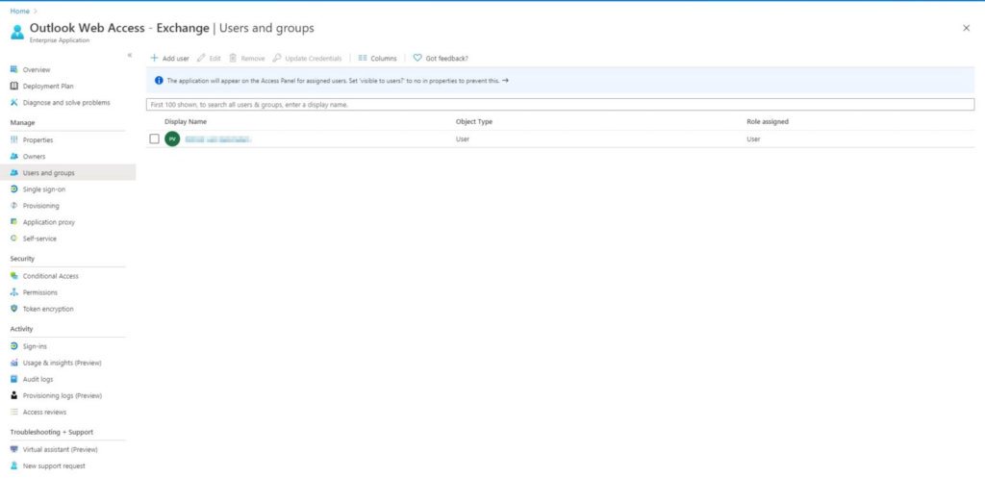Viewport: 985px width, 478px height.
Task: Click the PV user avatar circle
Action: (172, 138)
